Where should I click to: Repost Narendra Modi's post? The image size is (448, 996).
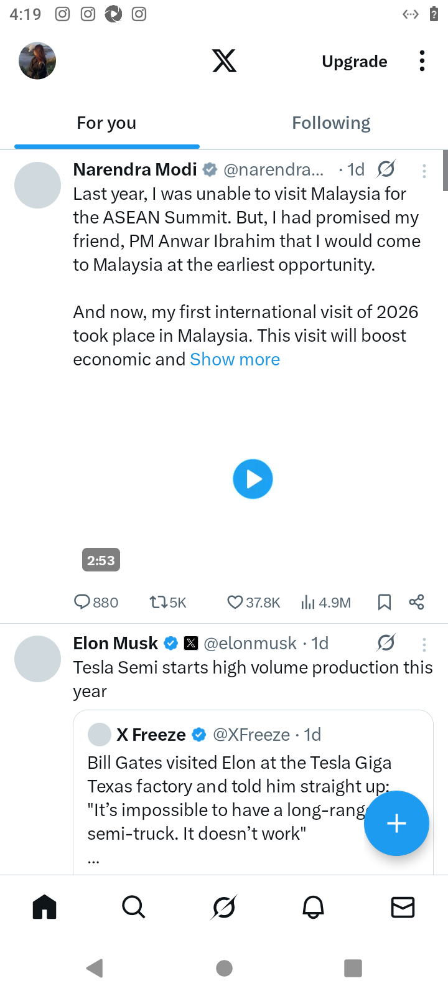158,602
